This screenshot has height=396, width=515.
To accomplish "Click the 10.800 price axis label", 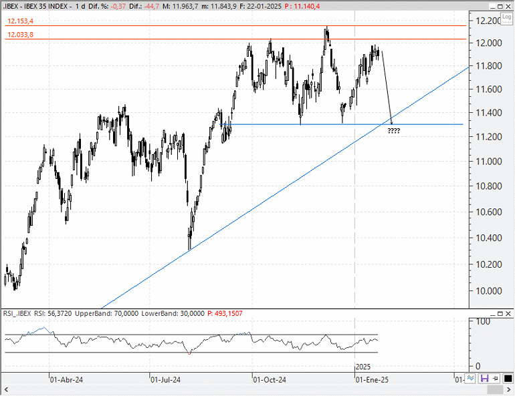I will (489, 186).
